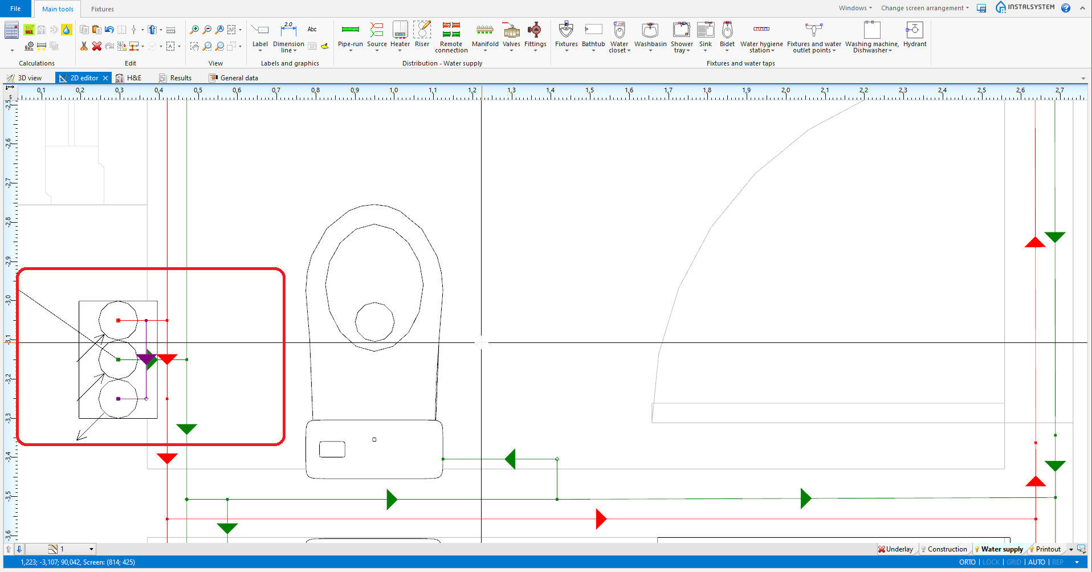Toggle ORTO mode in status bar
Image resolution: width=1092 pixels, height=572 pixels.
(967, 562)
